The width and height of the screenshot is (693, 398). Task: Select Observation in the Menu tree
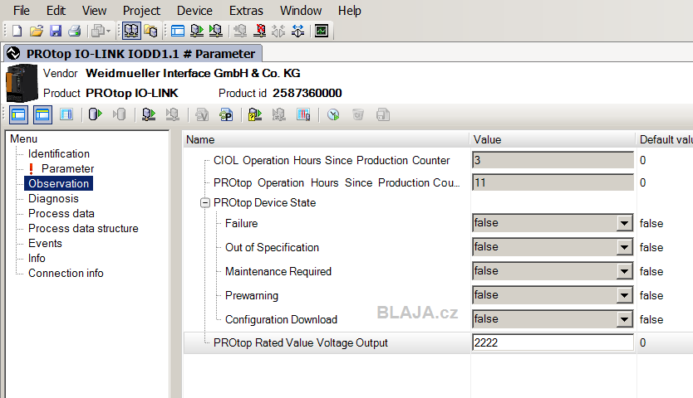[x=59, y=183]
